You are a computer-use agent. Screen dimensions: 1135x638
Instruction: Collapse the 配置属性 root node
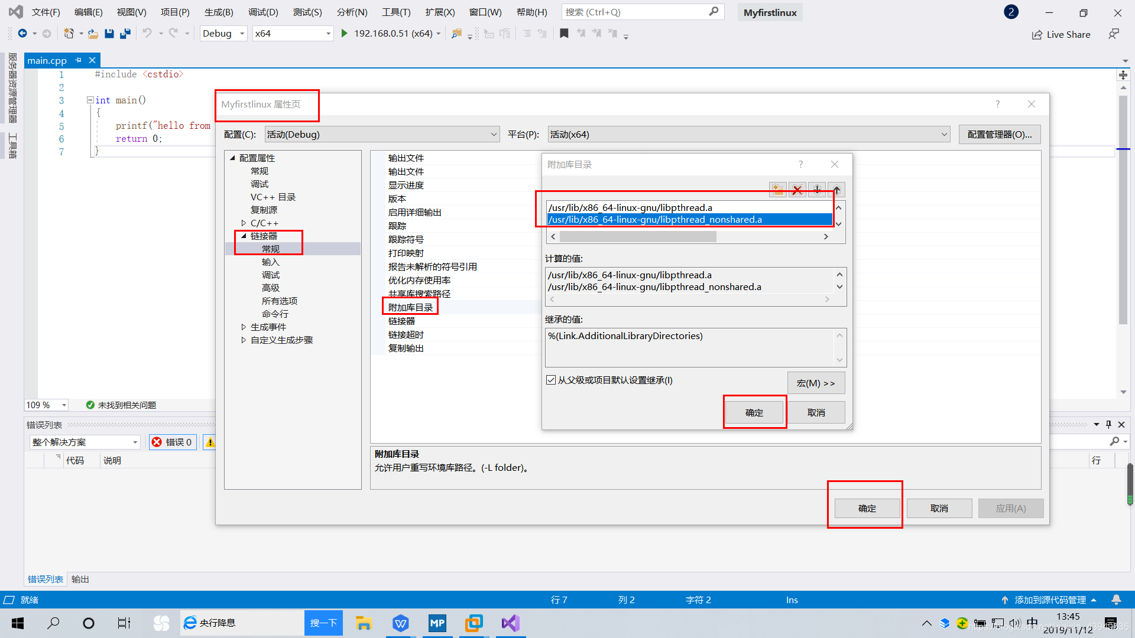[232, 158]
